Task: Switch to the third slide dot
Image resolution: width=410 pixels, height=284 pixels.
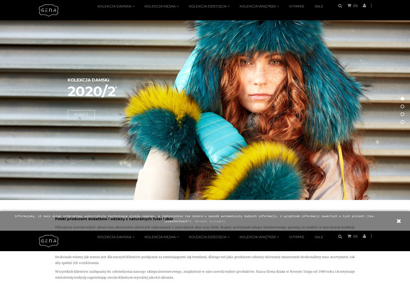Action: (402, 114)
